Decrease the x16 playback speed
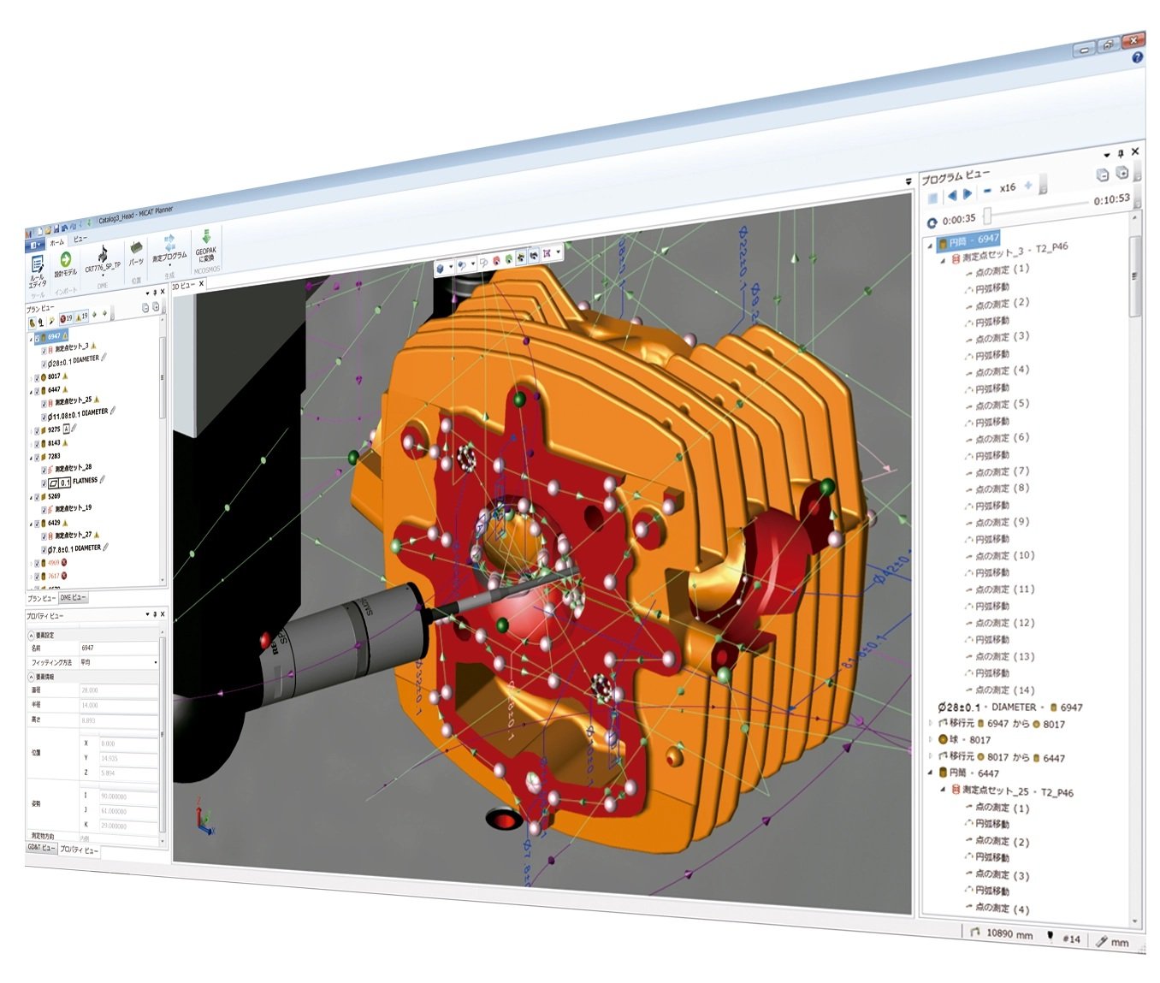The image size is (1160, 983). [x=988, y=191]
